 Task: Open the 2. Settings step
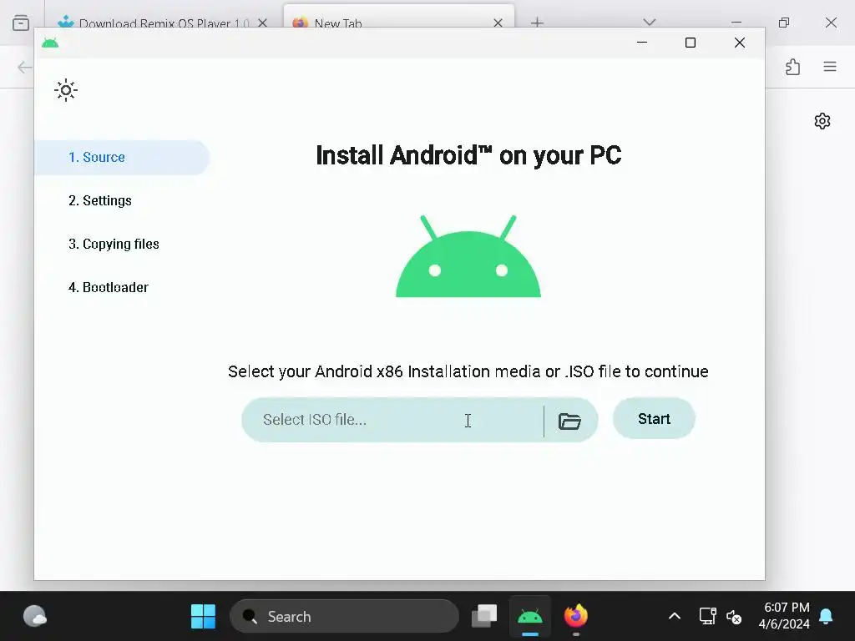pos(100,200)
